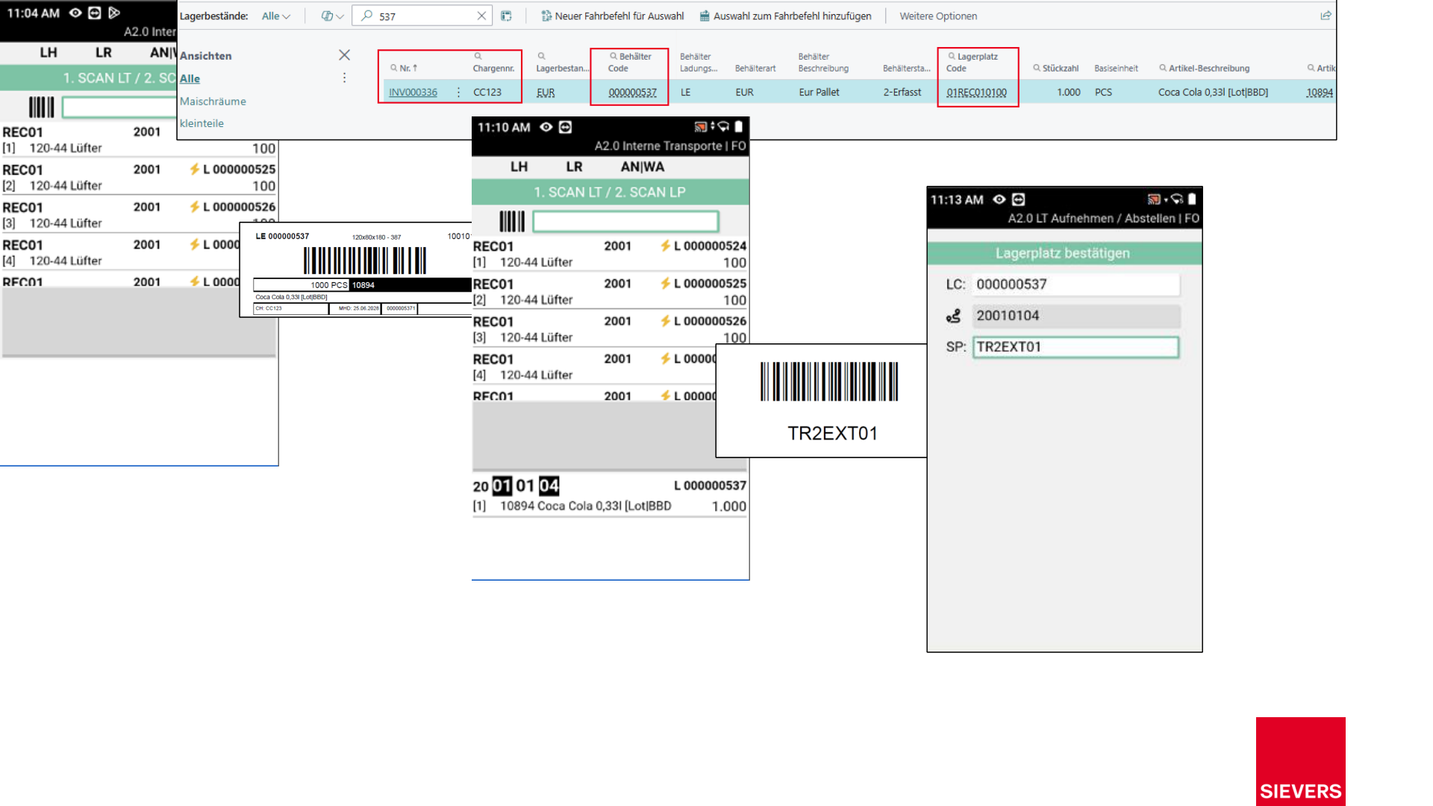Click the 2-Erfasst status cell
Viewport: 1433px width, 806px height.
[902, 93]
